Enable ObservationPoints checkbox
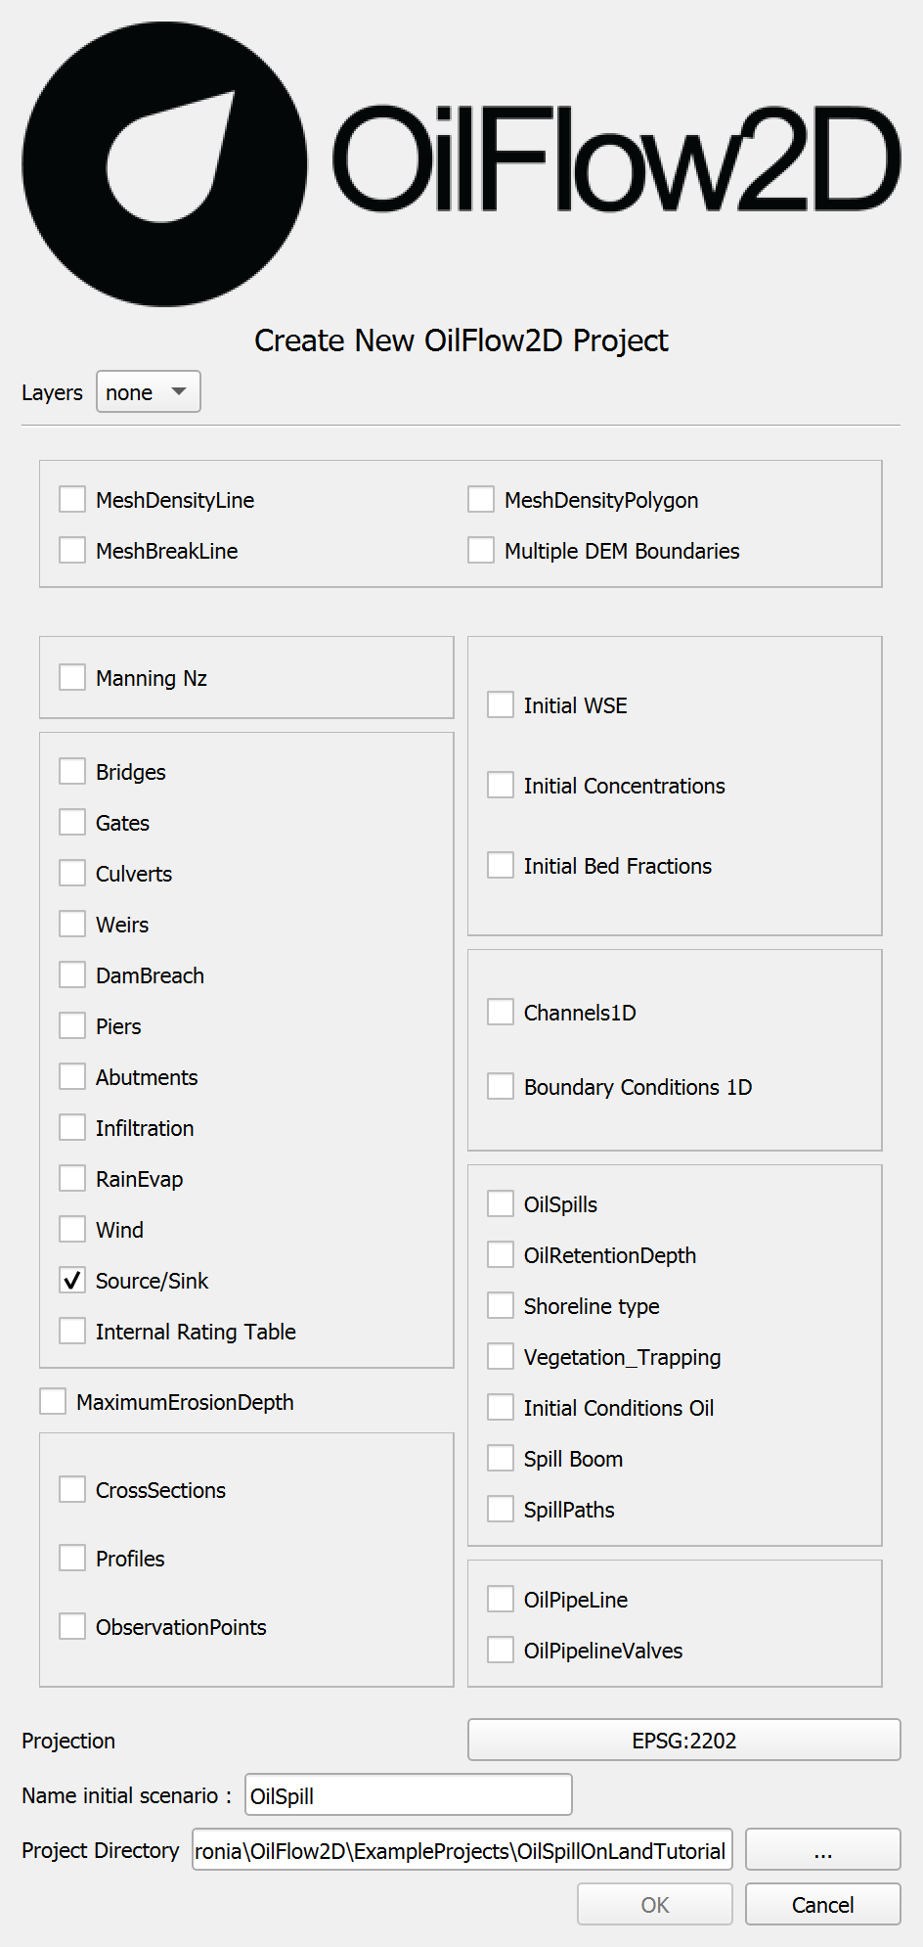The width and height of the screenshot is (923, 1947). point(72,1626)
